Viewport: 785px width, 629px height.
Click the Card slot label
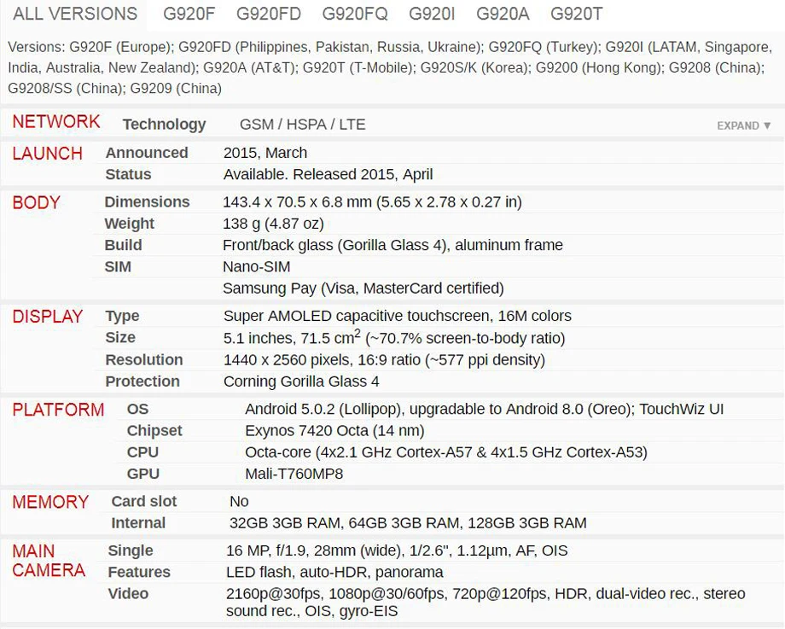pyautogui.click(x=144, y=501)
